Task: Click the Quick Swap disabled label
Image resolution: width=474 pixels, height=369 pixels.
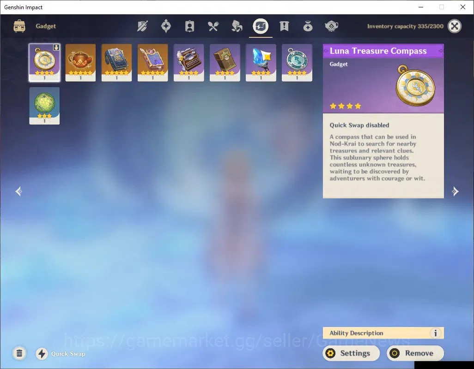Action: click(x=359, y=125)
